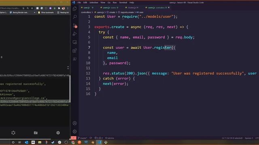This screenshot has height=145, width=259.
Task: Click the users.js breadcrumb segment
Action: point(99,12)
